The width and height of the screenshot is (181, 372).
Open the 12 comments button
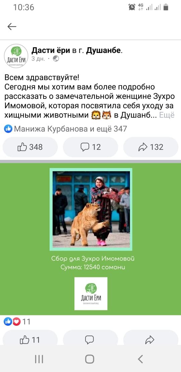pos(90,147)
